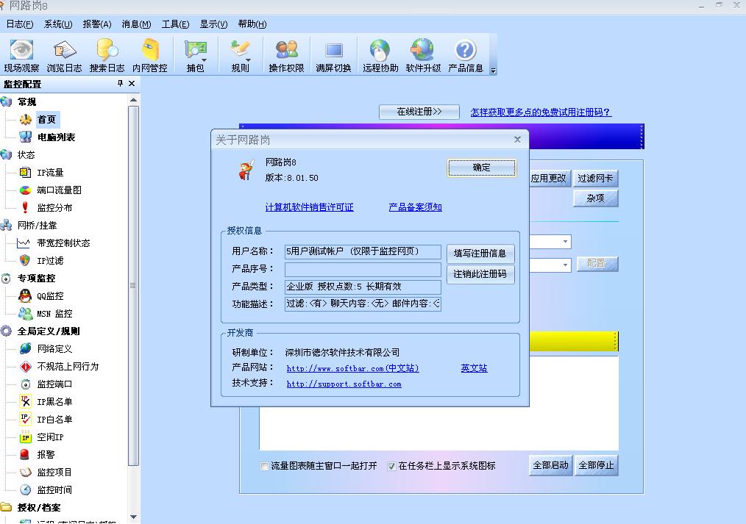Select 首页 in the monitoring tree
The height and width of the screenshot is (524, 746).
(46, 120)
